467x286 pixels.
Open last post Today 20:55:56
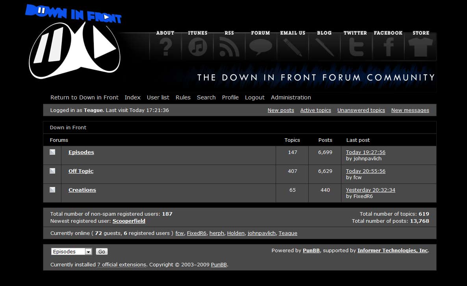[365, 171]
